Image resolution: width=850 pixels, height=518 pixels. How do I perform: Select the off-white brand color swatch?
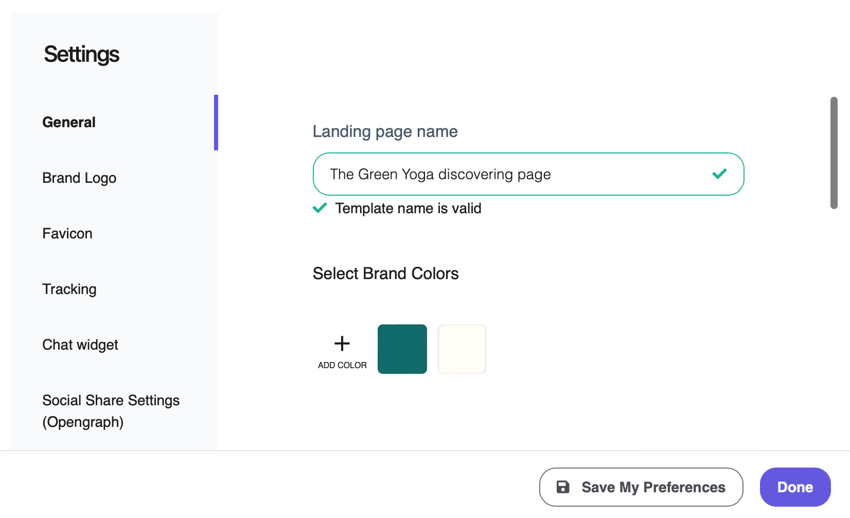coord(462,349)
